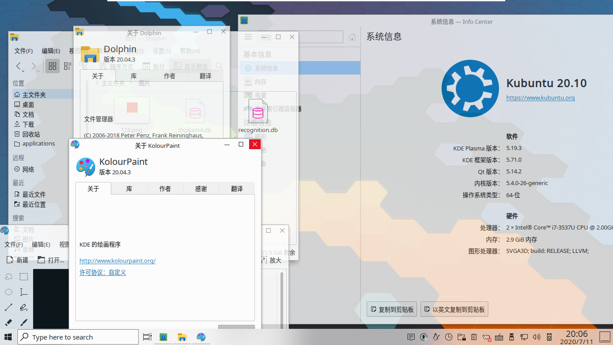Open 作者 tab in Dolphin about dialog
The height and width of the screenshot is (345, 613).
click(x=170, y=76)
